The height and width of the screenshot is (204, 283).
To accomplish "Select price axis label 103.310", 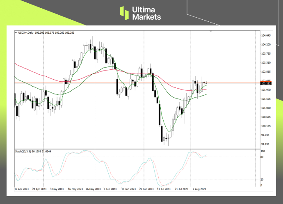I will pos(266,63).
